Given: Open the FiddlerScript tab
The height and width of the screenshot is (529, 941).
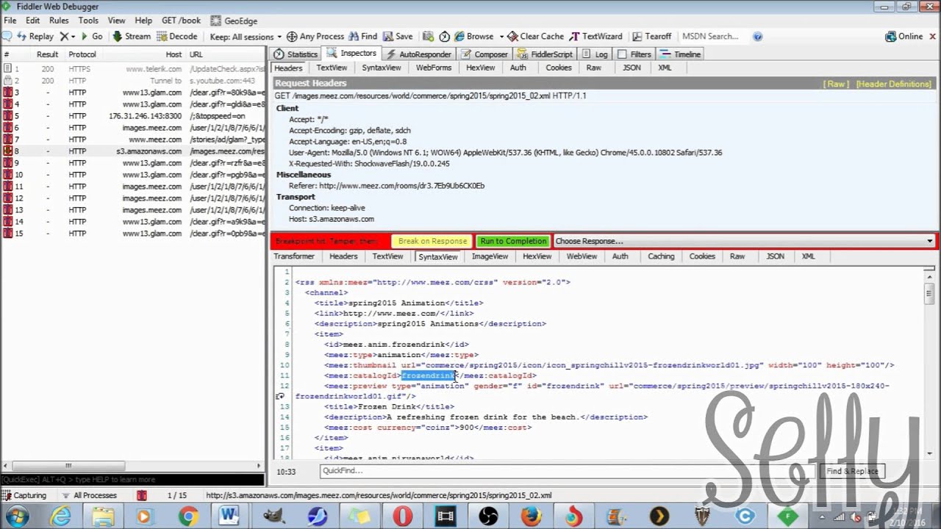Looking at the screenshot, I should 545,54.
